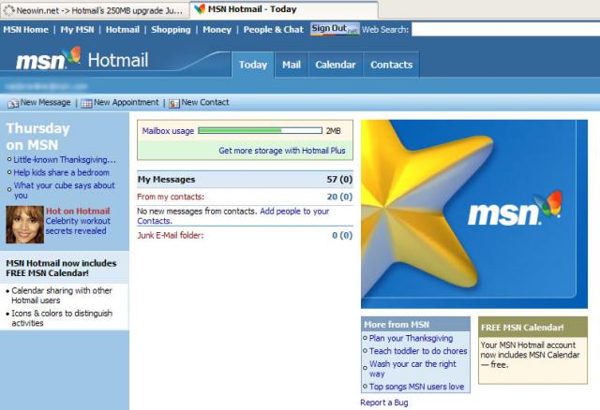Screen dimensions: 600x410
Task: Go to MSN Home in top bar
Action: click(x=25, y=29)
